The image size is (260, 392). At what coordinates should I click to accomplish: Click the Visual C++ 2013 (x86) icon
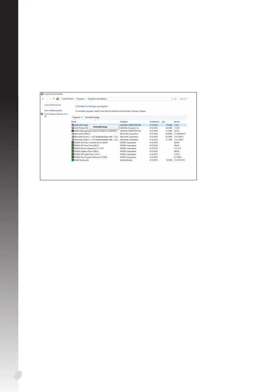[x=73, y=140]
